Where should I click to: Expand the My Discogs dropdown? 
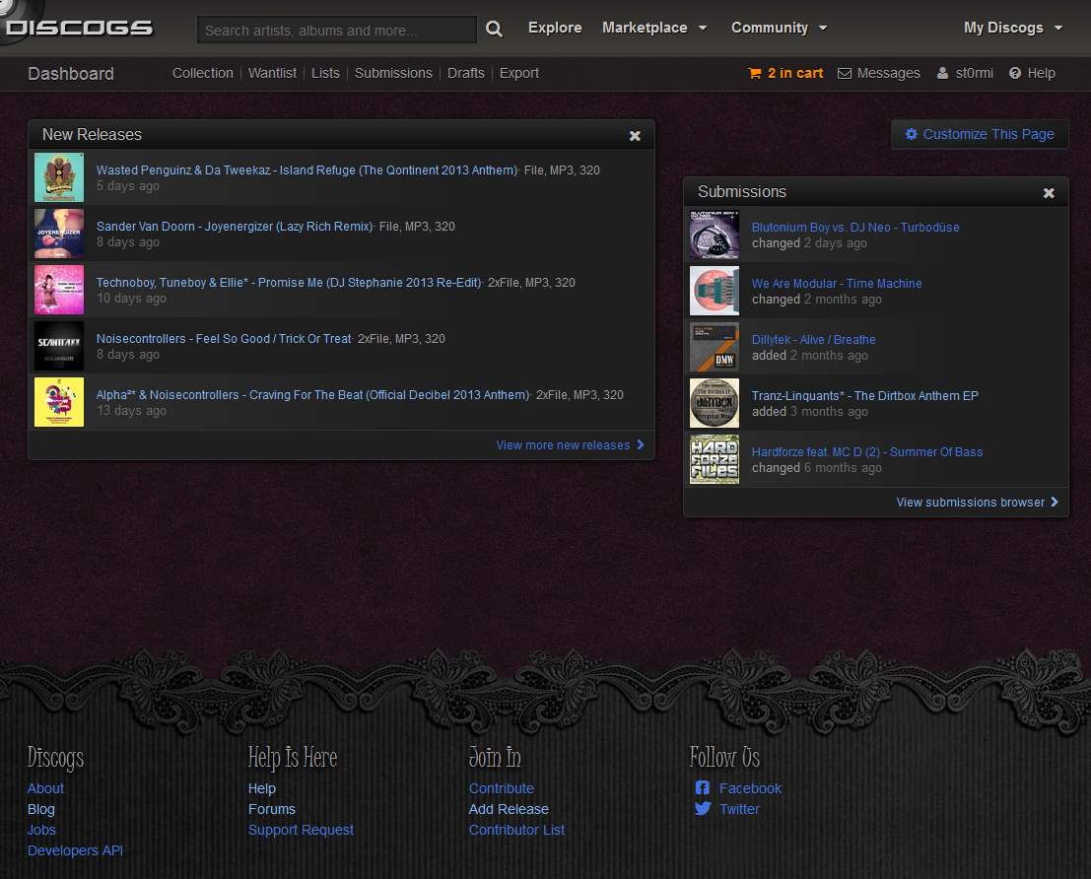tap(1013, 28)
